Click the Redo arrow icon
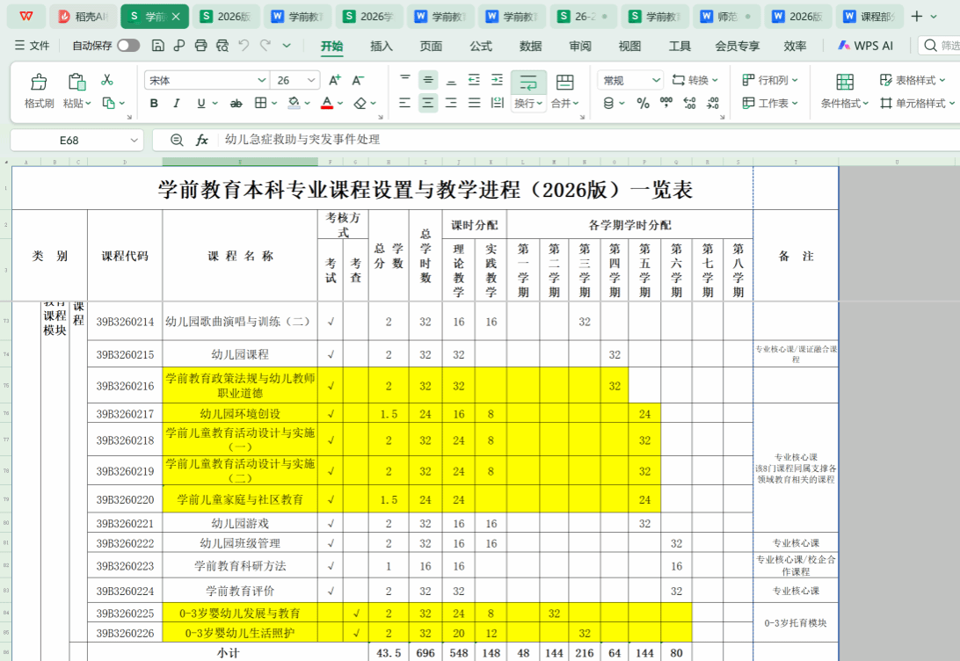Screen dimensions: 960x661 265,46
